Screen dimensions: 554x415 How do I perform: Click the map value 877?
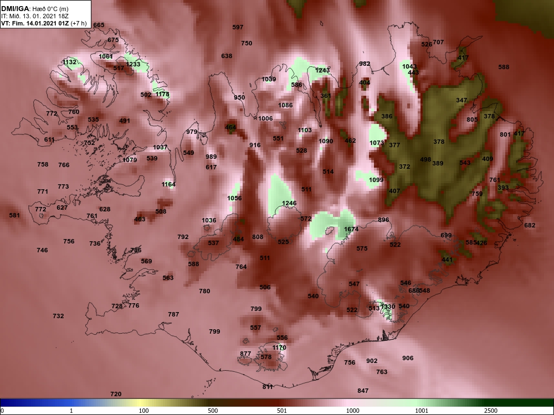tap(245, 354)
